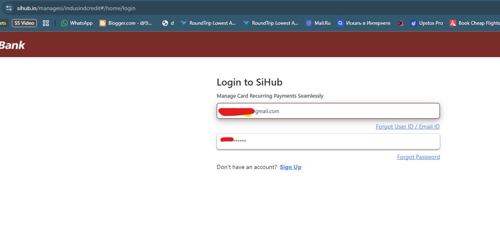Open the WhatsApp bookmark
The height and width of the screenshot is (233, 500).
(x=77, y=23)
